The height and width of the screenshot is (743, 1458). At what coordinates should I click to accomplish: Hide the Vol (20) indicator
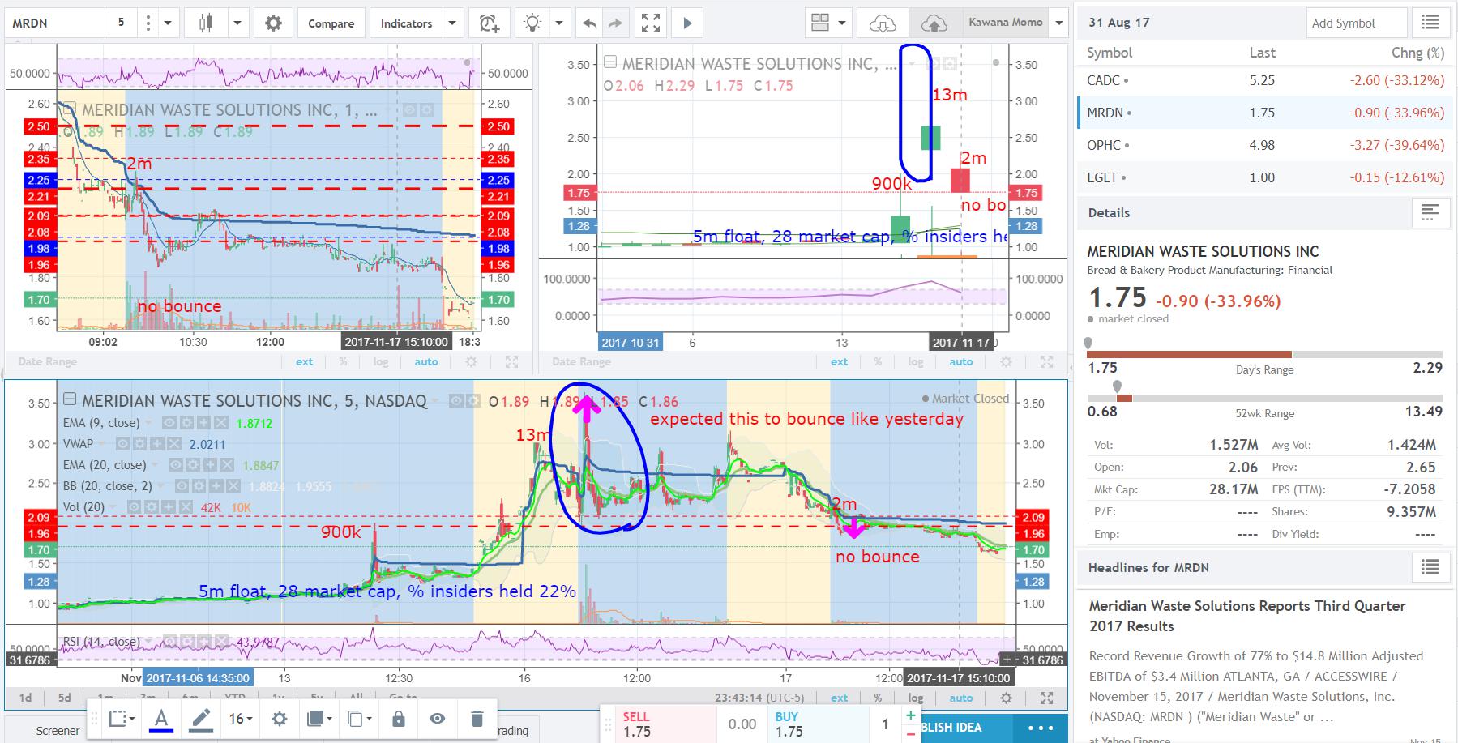134,507
